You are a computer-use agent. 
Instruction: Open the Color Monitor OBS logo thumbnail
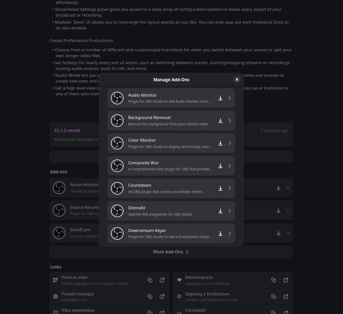117,143
